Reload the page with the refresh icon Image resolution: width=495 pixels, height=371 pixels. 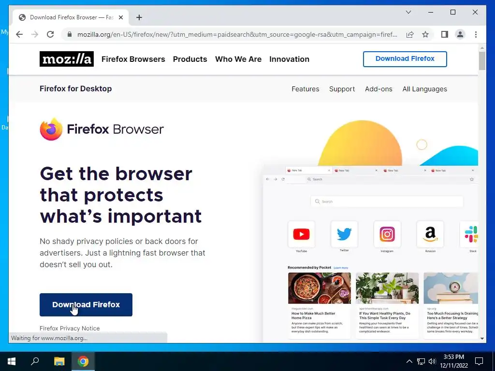[50, 34]
